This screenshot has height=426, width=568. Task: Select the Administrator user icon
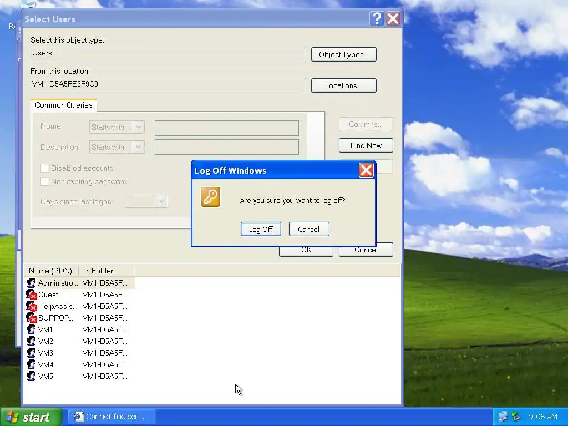[x=32, y=283]
